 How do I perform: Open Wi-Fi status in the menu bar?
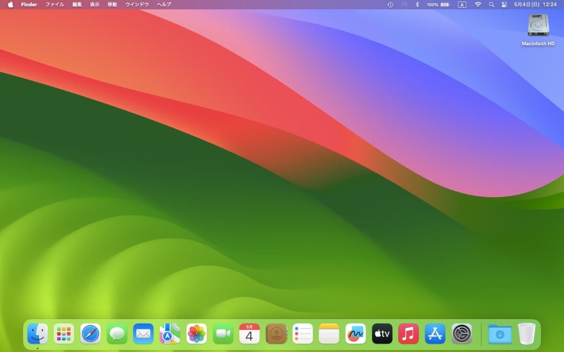478,4
